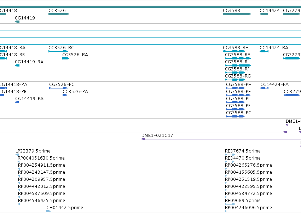
Task: Click the RP004442012.5prime label
Action: point(41,186)
